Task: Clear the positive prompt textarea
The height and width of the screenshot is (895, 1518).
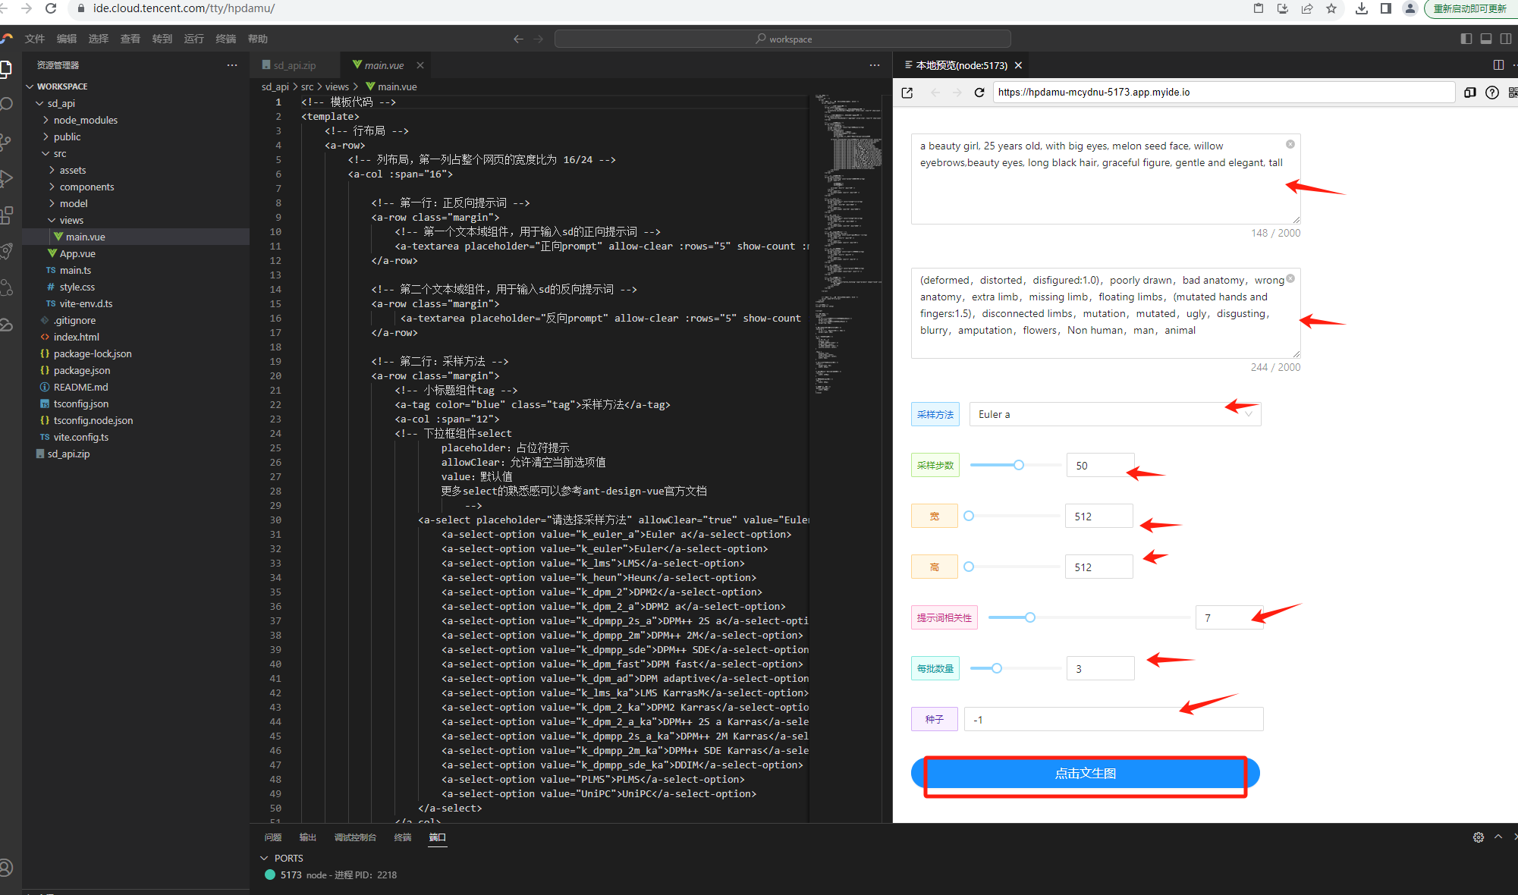Action: pos(1290,144)
